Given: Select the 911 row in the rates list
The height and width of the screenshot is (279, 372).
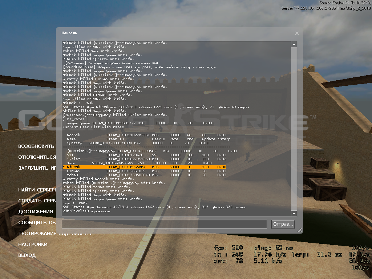Looking at the screenshot, I should [x=146, y=155].
